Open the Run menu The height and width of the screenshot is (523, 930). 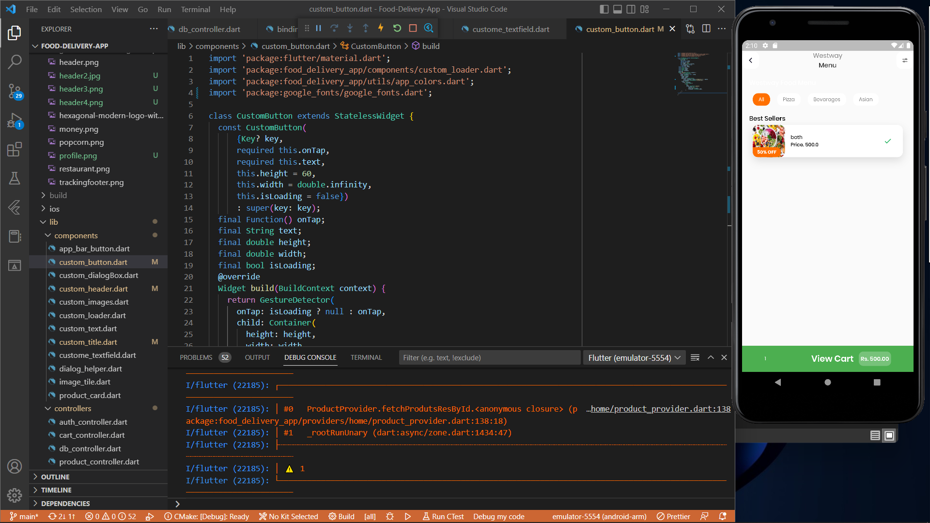[x=164, y=9]
